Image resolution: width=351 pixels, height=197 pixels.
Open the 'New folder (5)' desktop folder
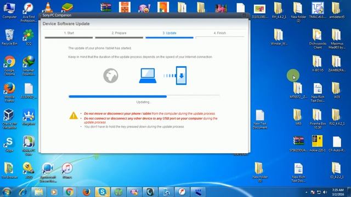pos(260,173)
